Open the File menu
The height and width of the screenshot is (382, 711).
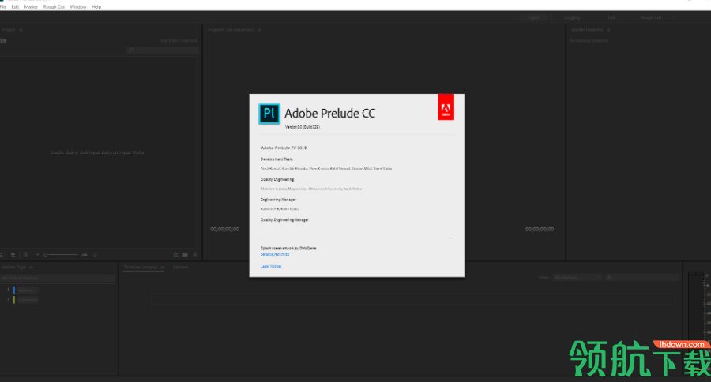2,7
